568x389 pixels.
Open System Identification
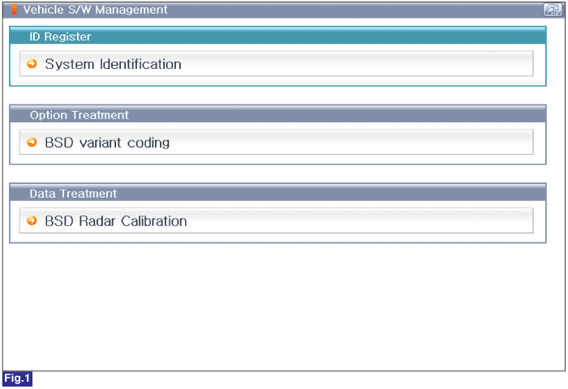click(277, 64)
